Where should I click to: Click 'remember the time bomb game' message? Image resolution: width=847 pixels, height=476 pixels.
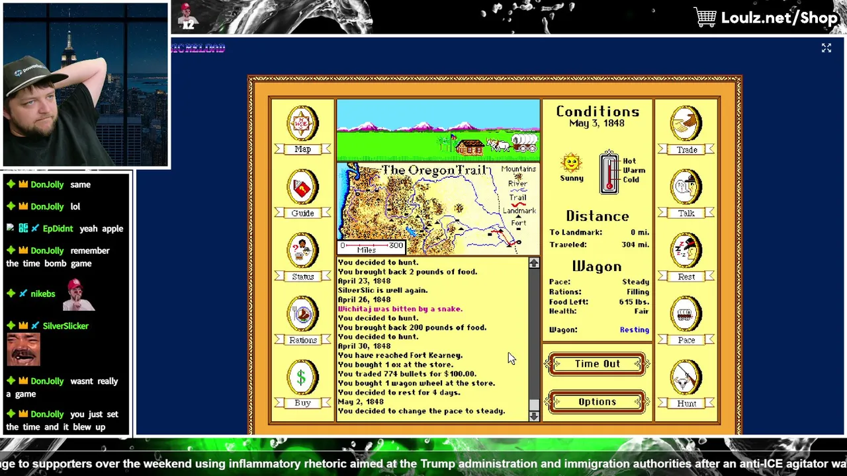coord(58,257)
